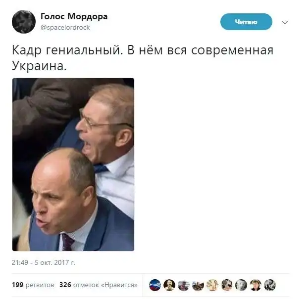View the 326 отметок «Нравится» list
This screenshot has width=308, height=299.
click(x=98, y=285)
